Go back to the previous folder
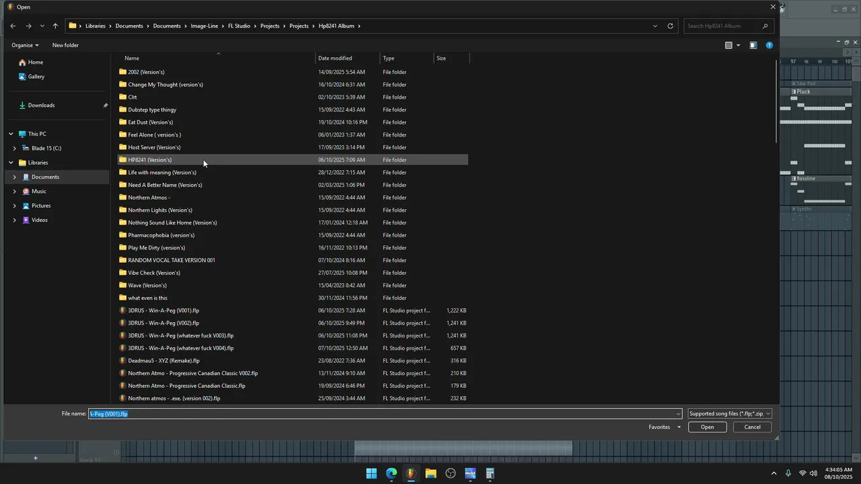861x484 pixels. 13,26
